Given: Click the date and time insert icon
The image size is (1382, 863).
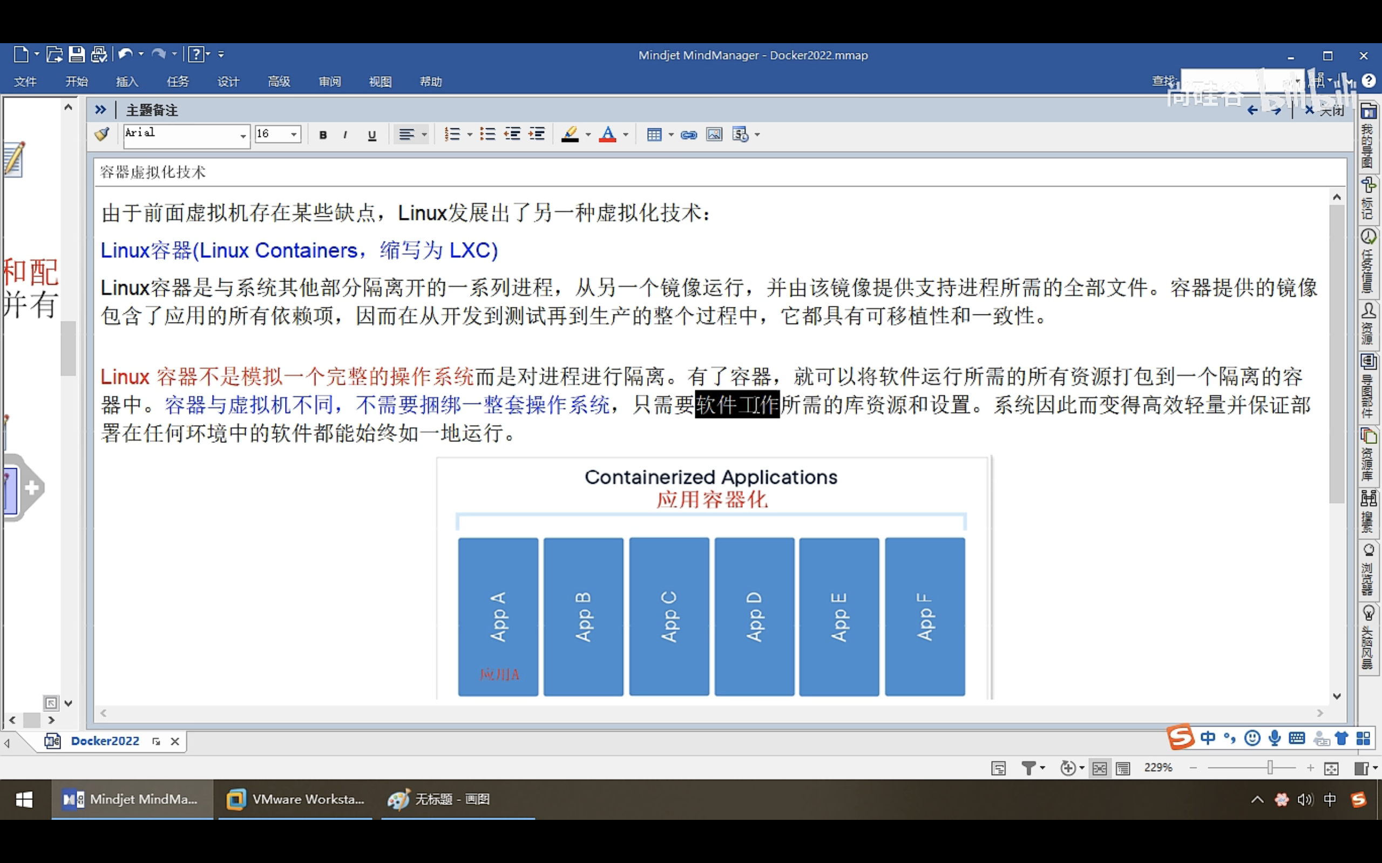Looking at the screenshot, I should click(x=741, y=135).
